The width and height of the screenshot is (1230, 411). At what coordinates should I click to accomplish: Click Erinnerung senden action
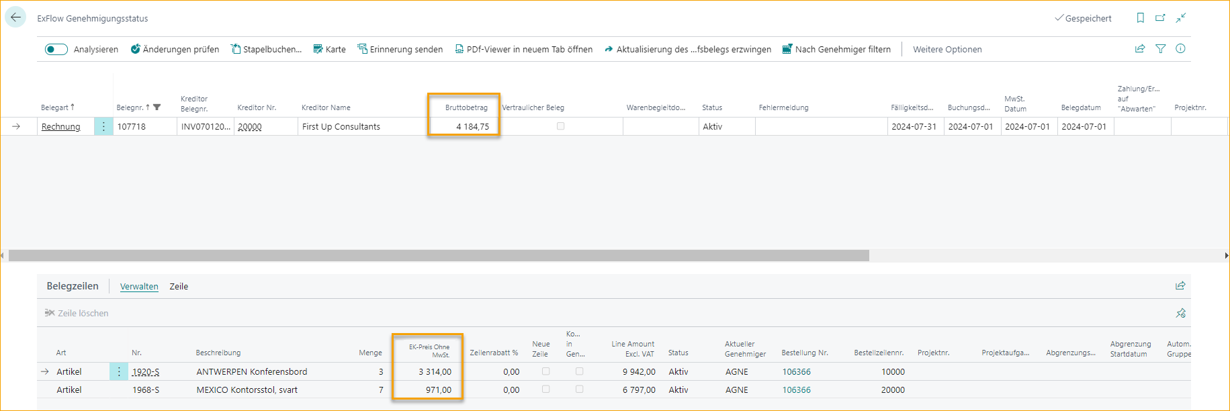400,49
